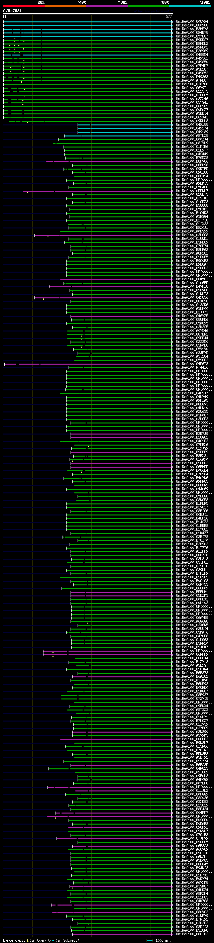Select hit UniRef100_Q0DAZ7

pyautogui.click(x=192, y=110)
